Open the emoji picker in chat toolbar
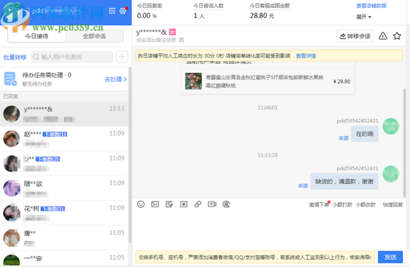The image size is (410, 267). tap(141, 204)
